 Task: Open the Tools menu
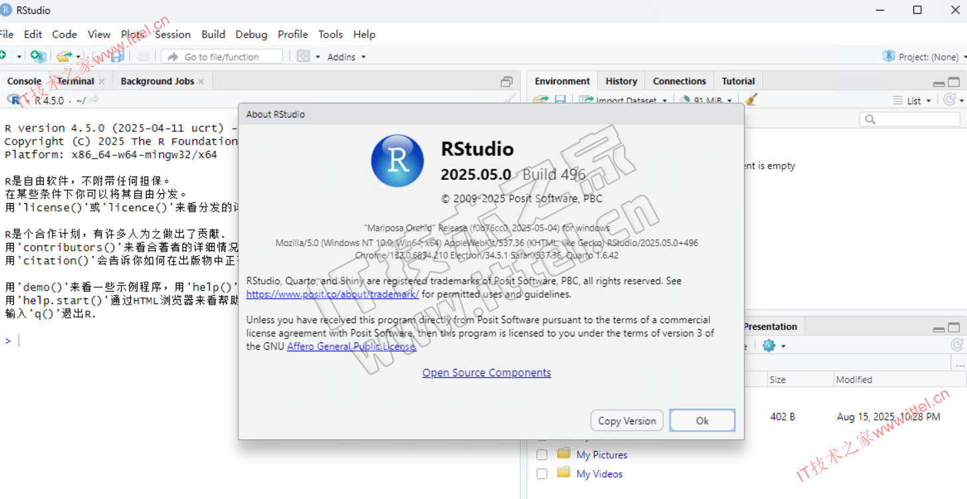[331, 35]
